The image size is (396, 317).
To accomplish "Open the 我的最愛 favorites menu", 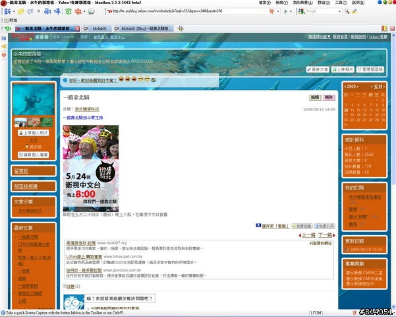I will coord(303,3).
